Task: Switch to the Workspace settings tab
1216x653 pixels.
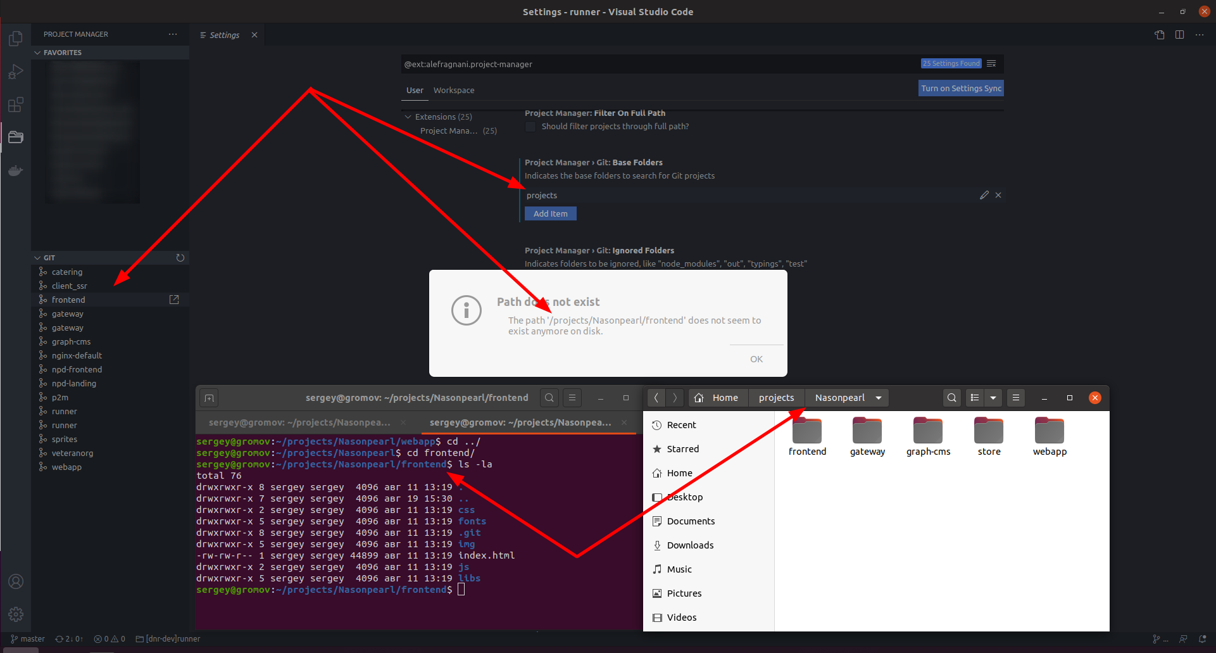Action: (x=453, y=90)
